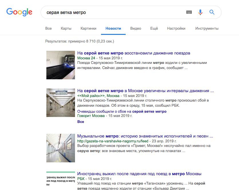
Task: Click the 'Все' link under Говорит Москва
Action: tap(81, 122)
